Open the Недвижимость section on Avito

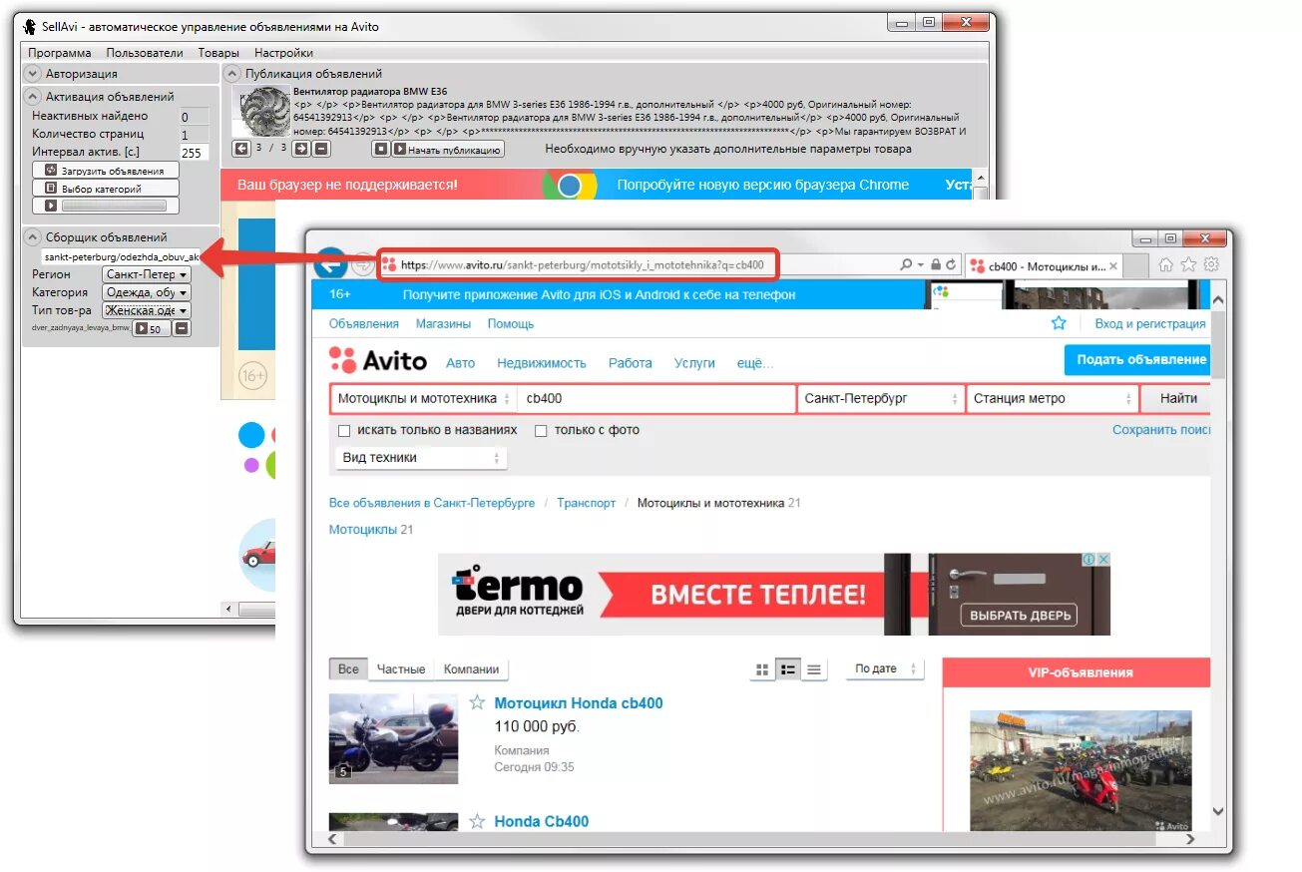pos(542,363)
